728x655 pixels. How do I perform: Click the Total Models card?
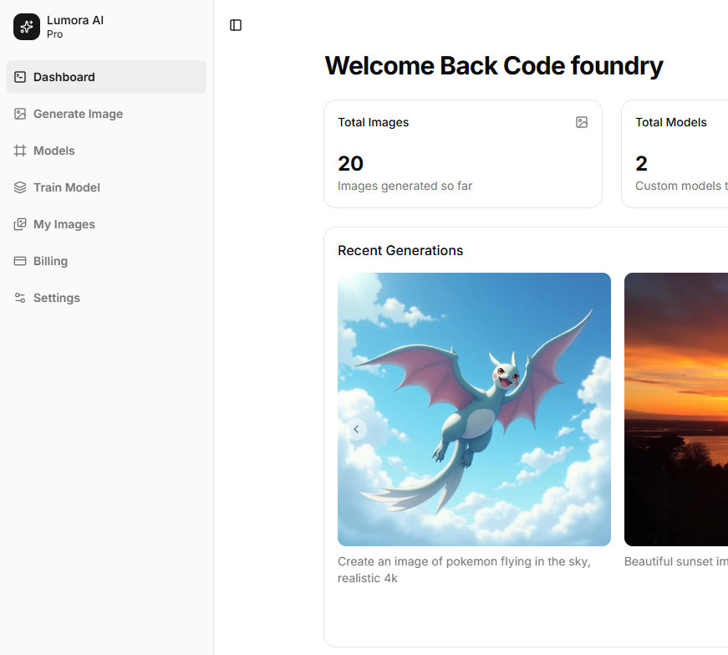(x=675, y=154)
